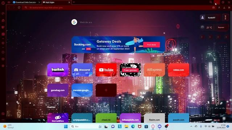This screenshot has width=232, height=130.
Task: Open a new tab with the plus
Action: [74, 2]
